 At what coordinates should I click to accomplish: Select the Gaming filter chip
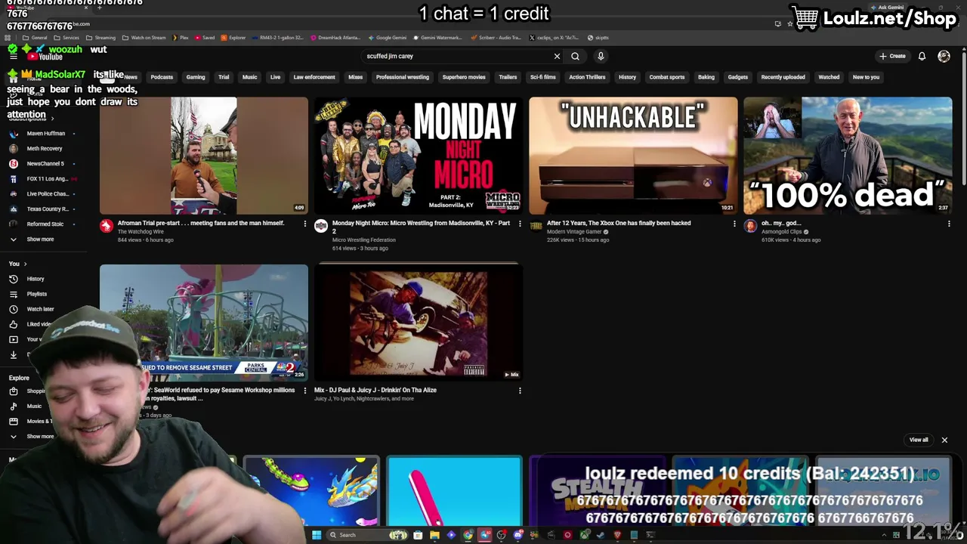[196, 77]
